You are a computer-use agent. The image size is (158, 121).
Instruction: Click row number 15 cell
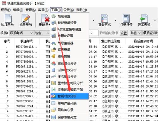[7, 116]
